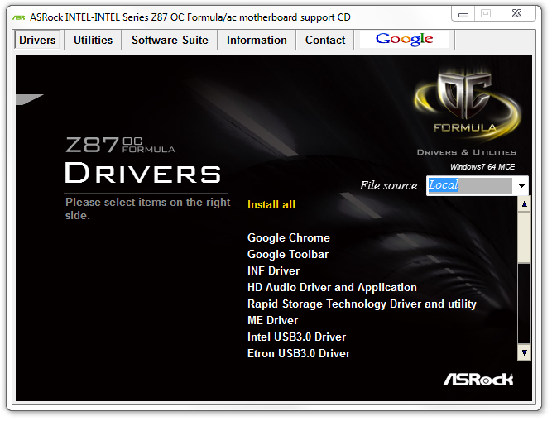Choose Intel USB3.0 Driver

296,337
